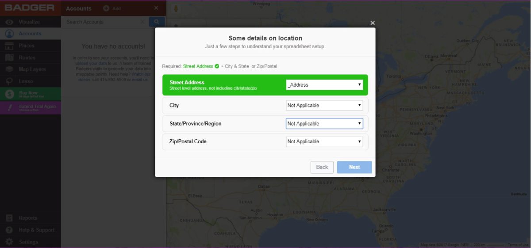This screenshot has height=248, width=531.
Task: Click Extend Trial Again label
Action: pyautogui.click(x=37, y=107)
